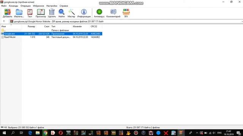The image size is (243, 136).
Task: Open the Файл menu
Action: coord(4,6)
